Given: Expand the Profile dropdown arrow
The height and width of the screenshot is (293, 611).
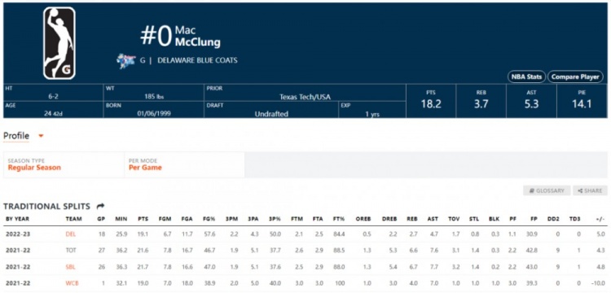Looking at the screenshot, I should pos(41,136).
